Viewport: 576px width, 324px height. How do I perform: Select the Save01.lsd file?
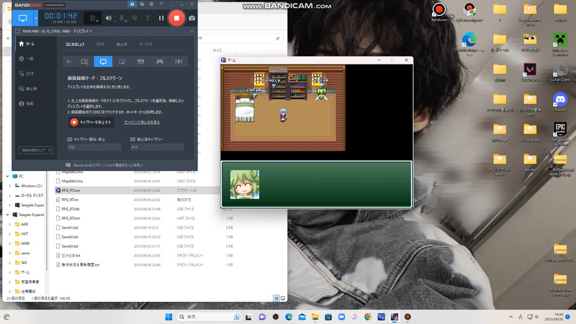[70, 227]
